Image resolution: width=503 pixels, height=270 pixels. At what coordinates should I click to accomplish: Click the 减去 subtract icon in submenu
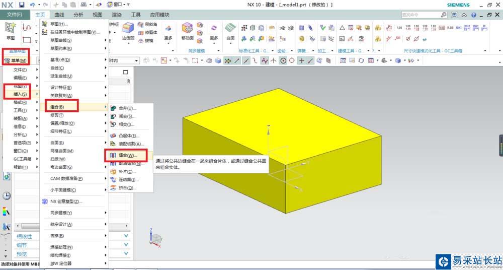pyautogui.click(x=113, y=116)
